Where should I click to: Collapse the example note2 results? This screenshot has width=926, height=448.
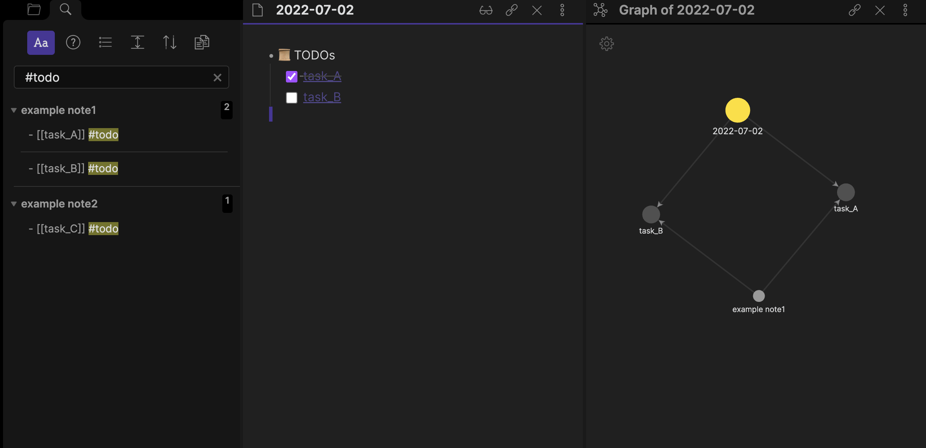pyautogui.click(x=14, y=204)
